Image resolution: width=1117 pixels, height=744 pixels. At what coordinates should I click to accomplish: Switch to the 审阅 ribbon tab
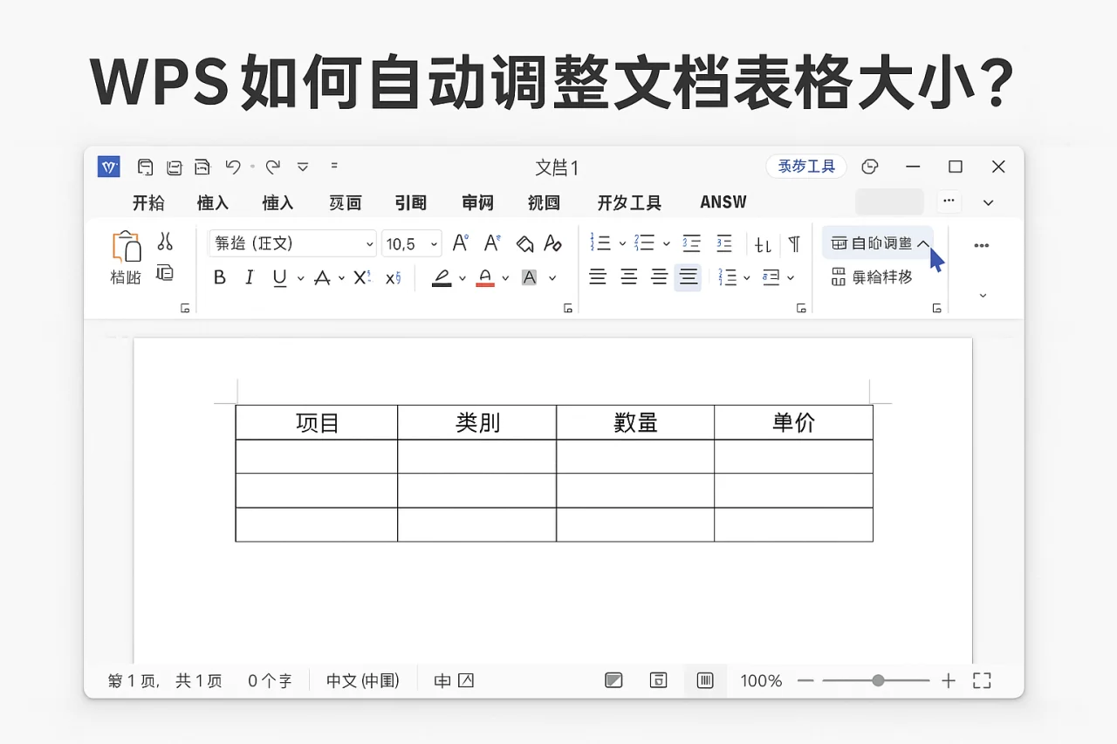pyautogui.click(x=477, y=202)
